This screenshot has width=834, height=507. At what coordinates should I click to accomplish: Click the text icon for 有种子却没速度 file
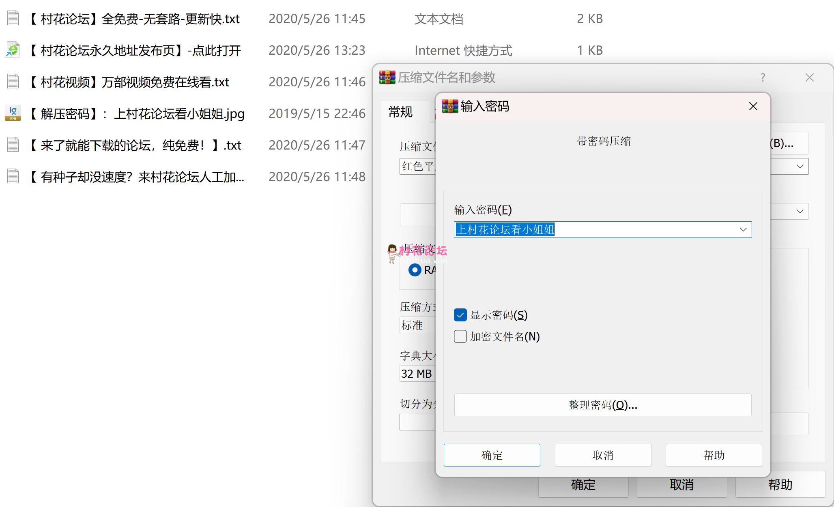(x=13, y=176)
